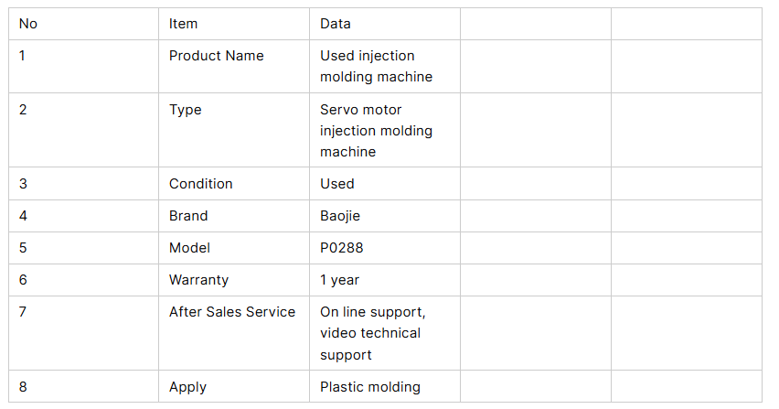Click the 'No' header cell
This screenshot has height=409, width=779.
pos(28,24)
